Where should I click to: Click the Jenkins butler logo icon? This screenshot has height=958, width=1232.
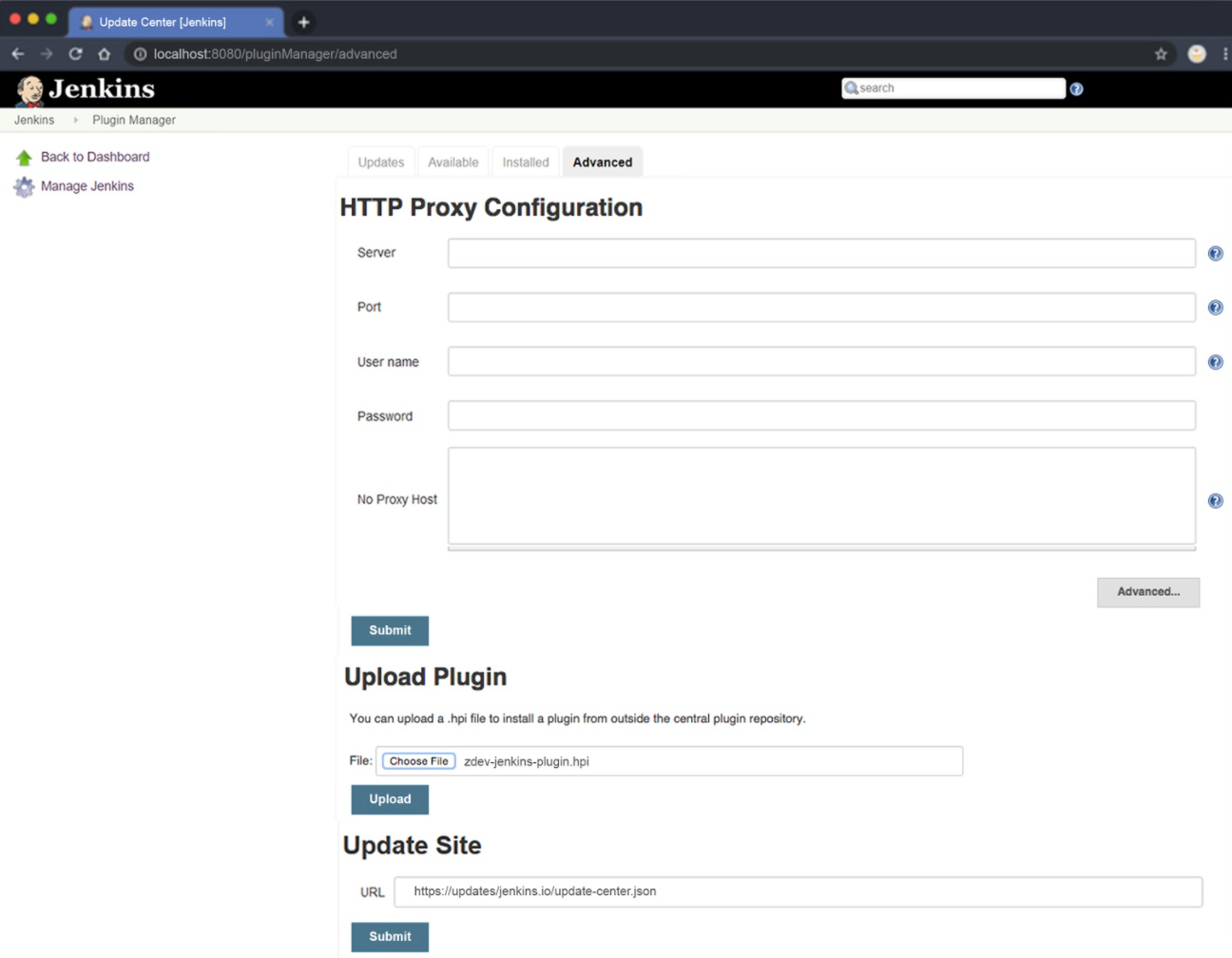point(30,89)
